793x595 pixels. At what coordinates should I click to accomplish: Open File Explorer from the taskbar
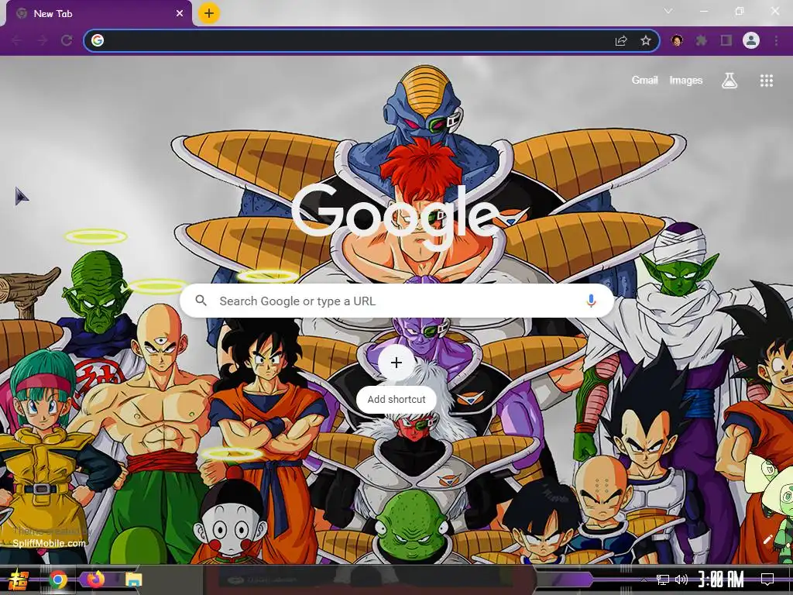pos(133,580)
